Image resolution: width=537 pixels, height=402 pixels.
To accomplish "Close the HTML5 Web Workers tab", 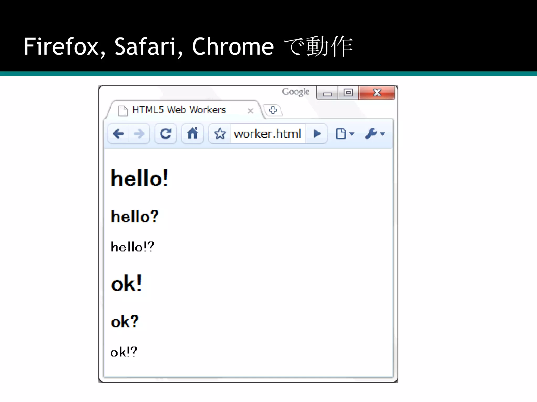I will click(250, 111).
